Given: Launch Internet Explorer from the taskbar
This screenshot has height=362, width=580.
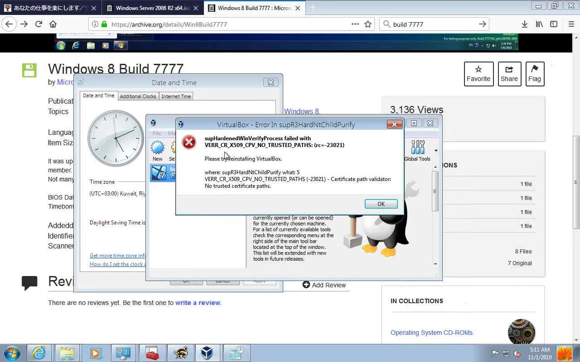Looking at the screenshot, I should (x=39, y=353).
